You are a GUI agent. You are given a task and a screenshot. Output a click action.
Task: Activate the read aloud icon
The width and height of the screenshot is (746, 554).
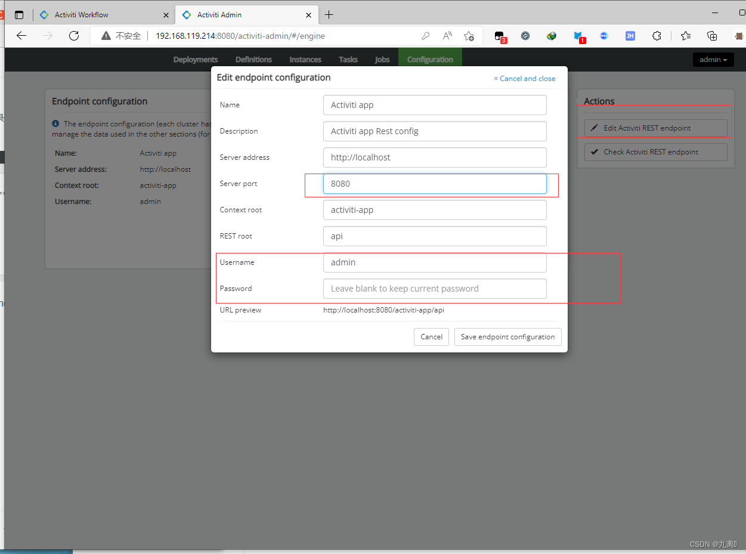pos(447,36)
